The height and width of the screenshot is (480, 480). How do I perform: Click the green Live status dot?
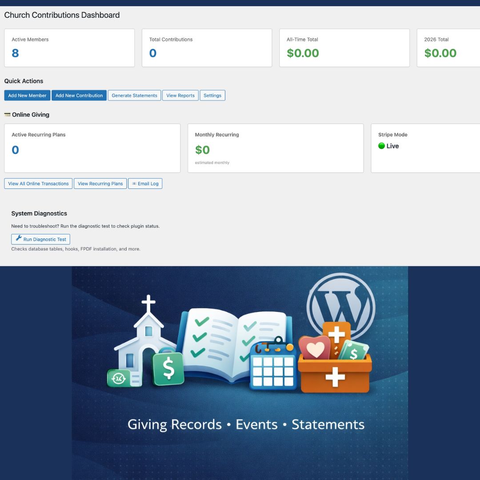pos(381,146)
